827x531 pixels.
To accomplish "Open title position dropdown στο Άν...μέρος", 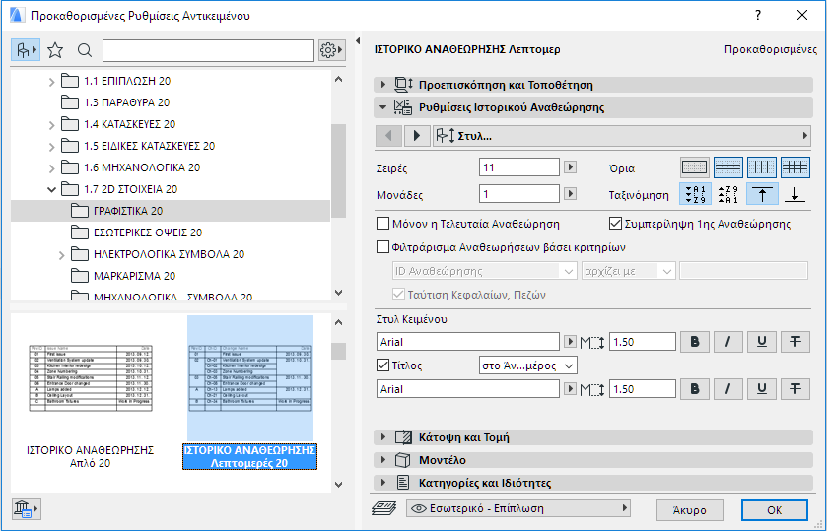I will pyautogui.click(x=528, y=365).
